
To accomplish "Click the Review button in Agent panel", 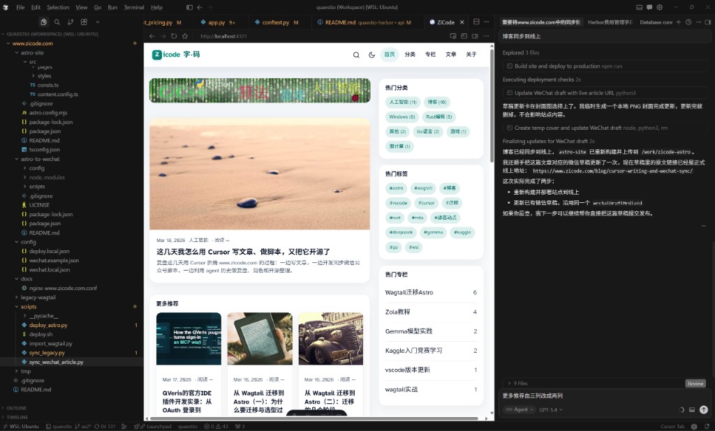I will coord(695,382).
